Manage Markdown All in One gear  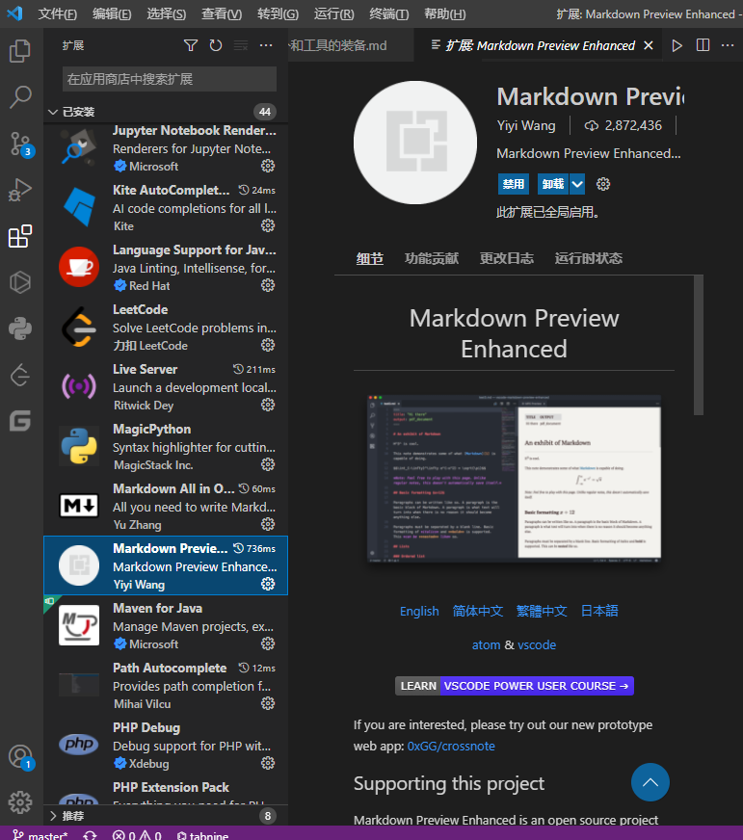268,524
